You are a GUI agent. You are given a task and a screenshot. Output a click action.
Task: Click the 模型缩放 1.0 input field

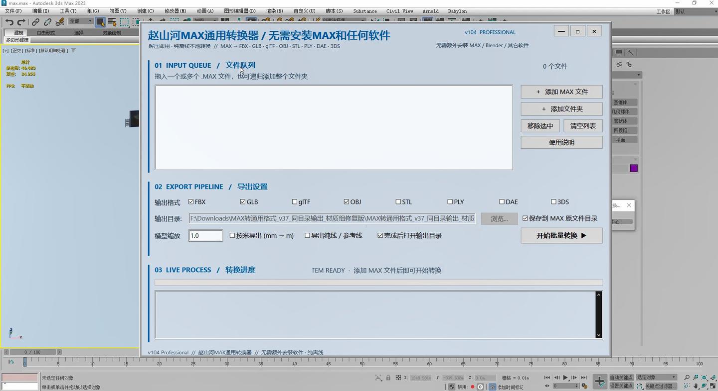click(x=205, y=236)
